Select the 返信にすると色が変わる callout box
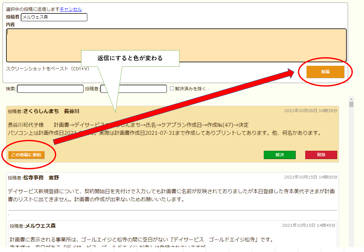 tap(130, 58)
